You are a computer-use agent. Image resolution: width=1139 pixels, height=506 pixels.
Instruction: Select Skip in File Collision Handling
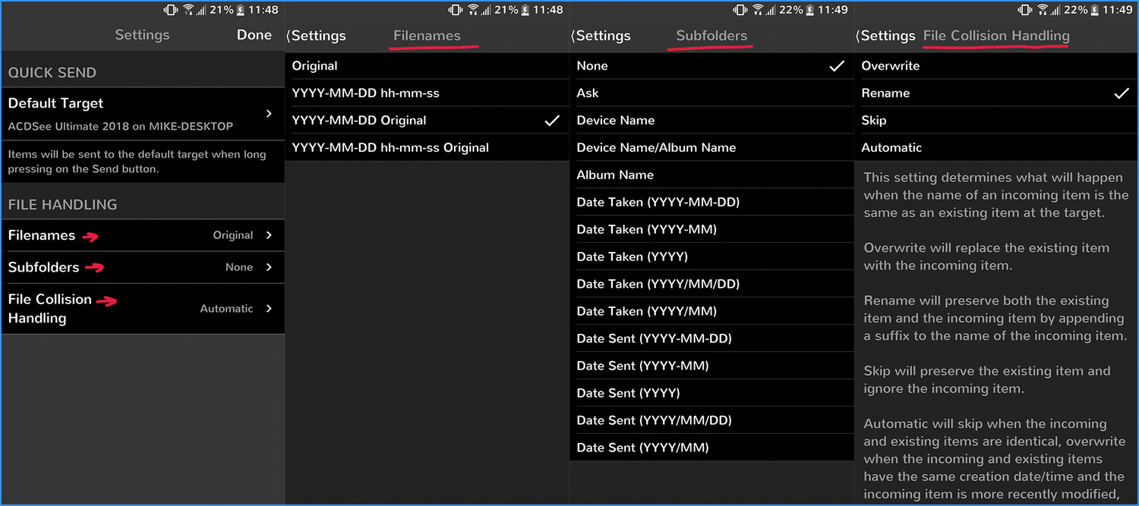(872, 120)
